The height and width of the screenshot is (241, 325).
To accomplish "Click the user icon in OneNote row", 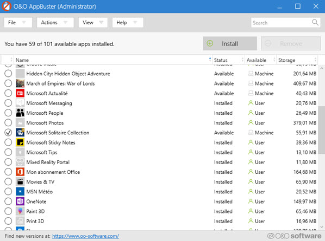I will (251, 201).
